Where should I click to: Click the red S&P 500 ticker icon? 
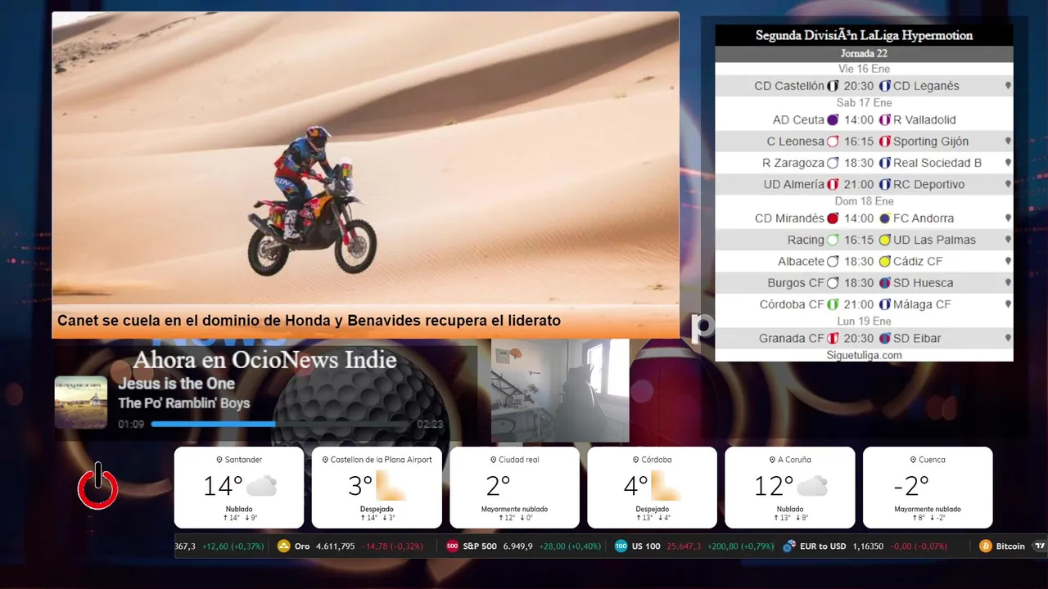[453, 546]
